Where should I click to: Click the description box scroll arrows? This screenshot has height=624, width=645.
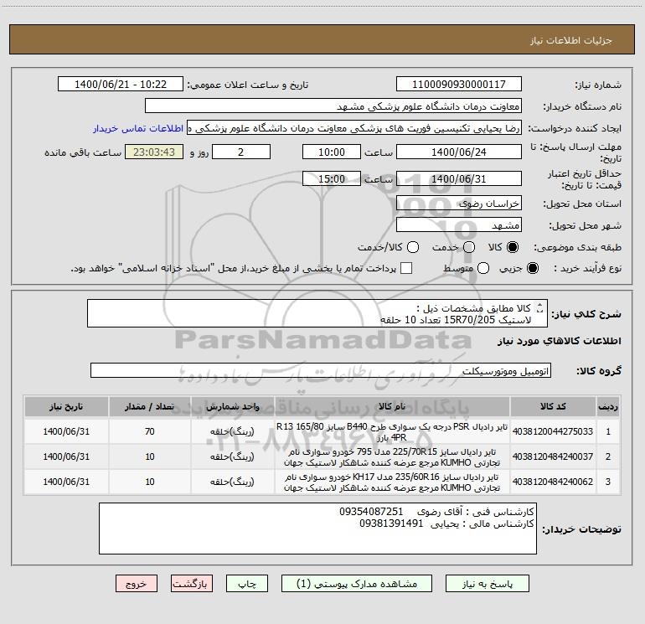click(x=540, y=308)
